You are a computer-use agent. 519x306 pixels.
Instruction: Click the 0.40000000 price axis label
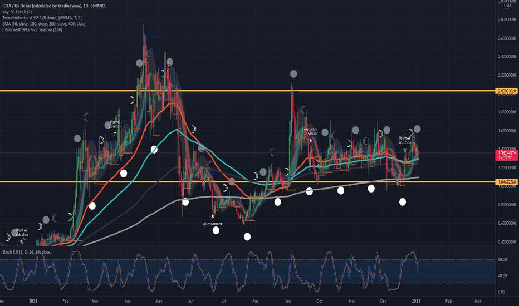tap(507, 242)
